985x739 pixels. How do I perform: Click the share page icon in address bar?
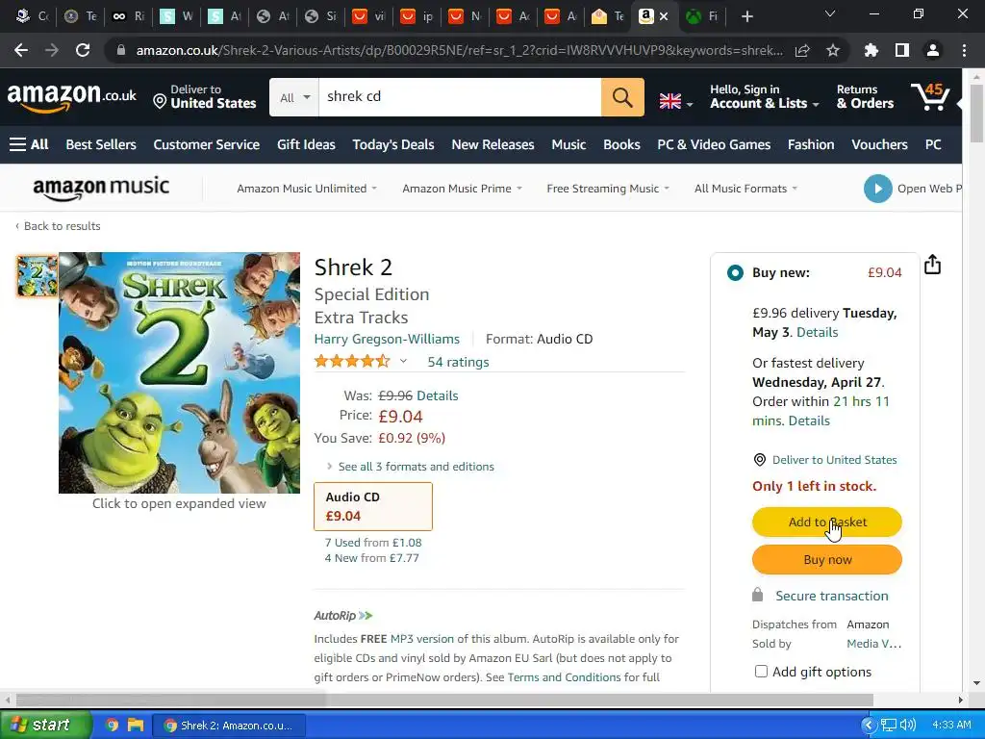(802, 50)
